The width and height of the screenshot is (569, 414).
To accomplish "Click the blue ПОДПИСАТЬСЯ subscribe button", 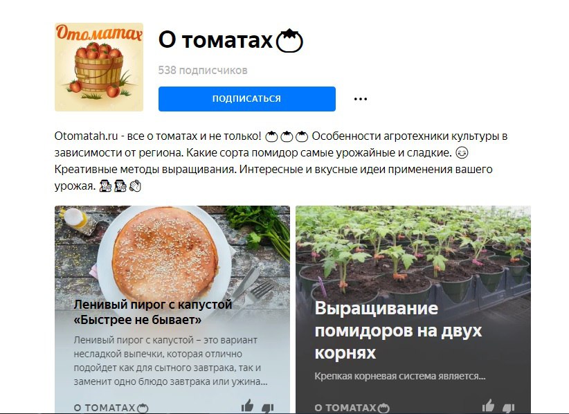I will click(x=246, y=99).
